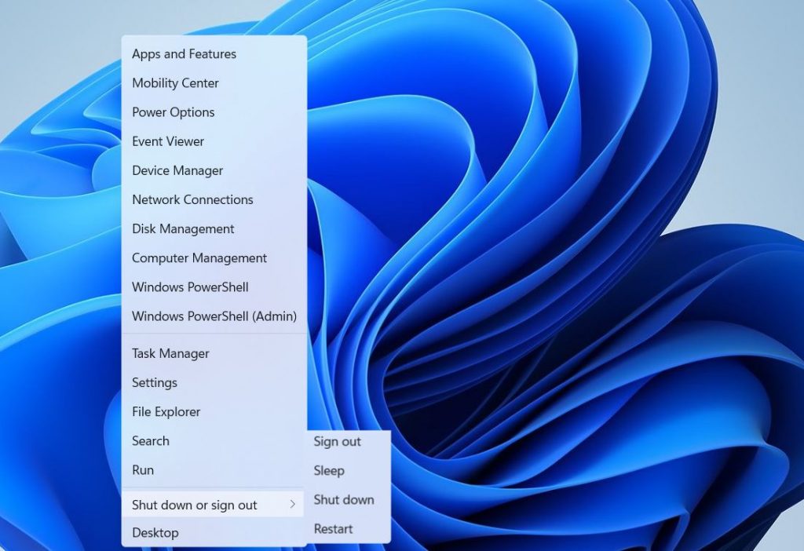Launch Mobility Center

pos(174,82)
